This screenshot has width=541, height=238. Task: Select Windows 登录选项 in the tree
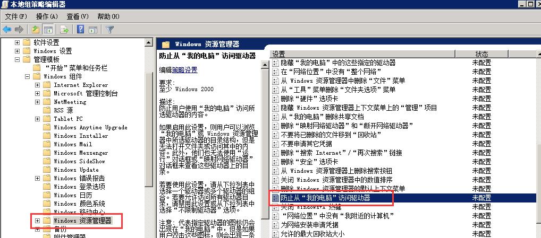(x=79, y=187)
